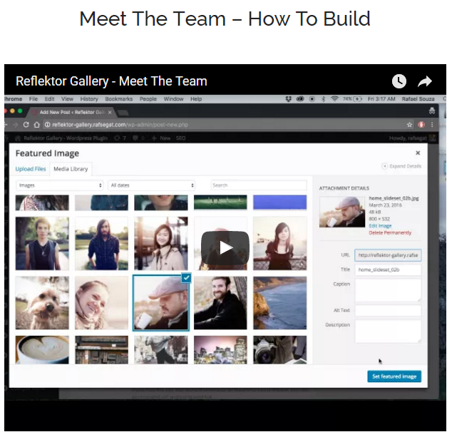Select the dog photo thumbnail
This screenshot has height=437, width=452.
click(x=42, y=303)
